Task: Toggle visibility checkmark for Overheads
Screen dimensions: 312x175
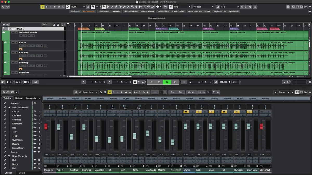Action: [5, 140]
